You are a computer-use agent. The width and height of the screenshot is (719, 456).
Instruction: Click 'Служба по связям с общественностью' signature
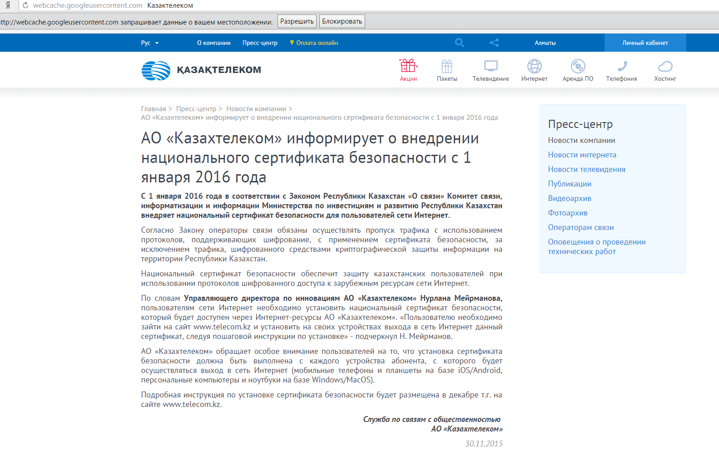(432, 420)
